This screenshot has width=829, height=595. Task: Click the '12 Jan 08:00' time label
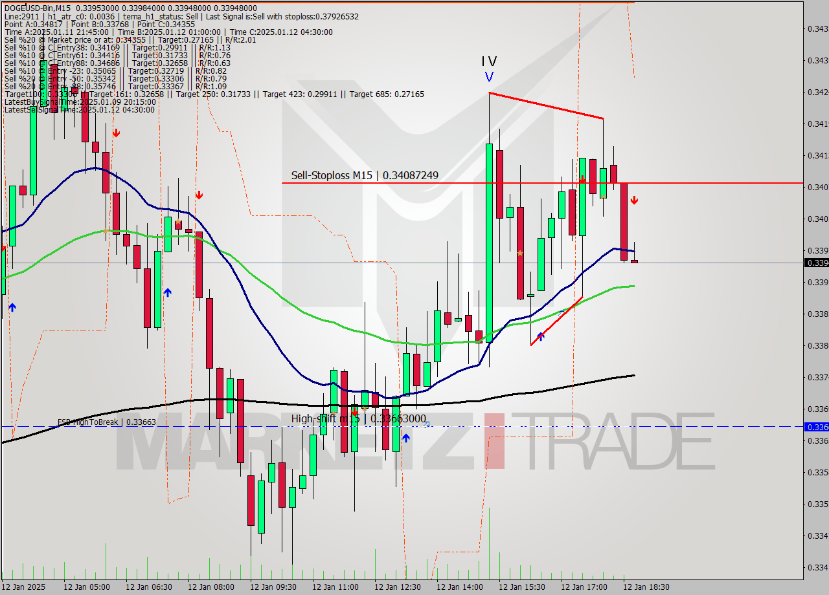pyautogui.click(x=211, y=587)
